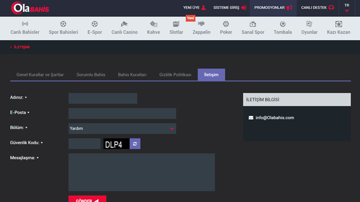Switch to Genel Kurallar ve Şartlar tab
The height and width of the screenshot is (202, 360).
[40, 75]
